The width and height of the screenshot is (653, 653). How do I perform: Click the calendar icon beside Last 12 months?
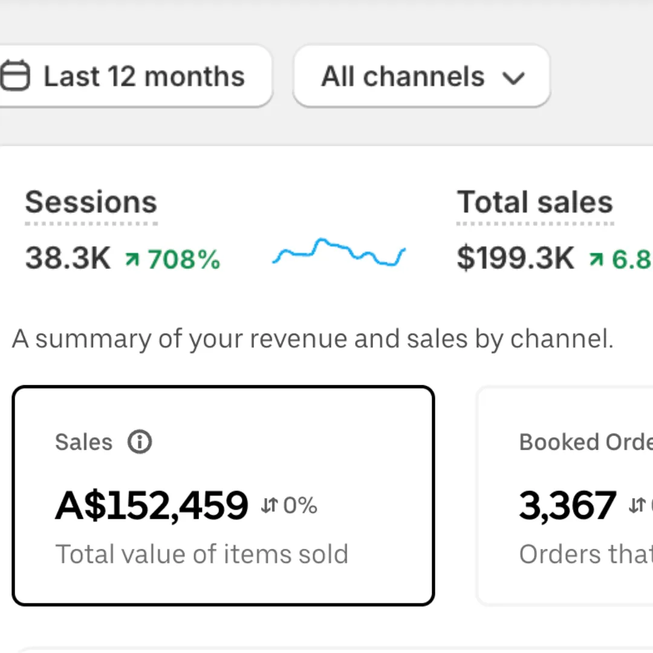15,76
